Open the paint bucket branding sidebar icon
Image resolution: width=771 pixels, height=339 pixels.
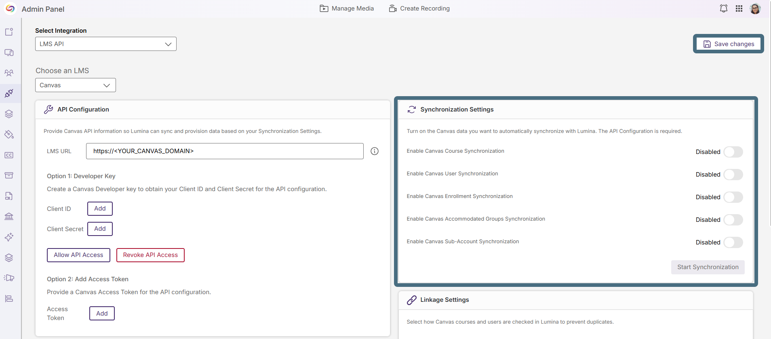point(9,135)
